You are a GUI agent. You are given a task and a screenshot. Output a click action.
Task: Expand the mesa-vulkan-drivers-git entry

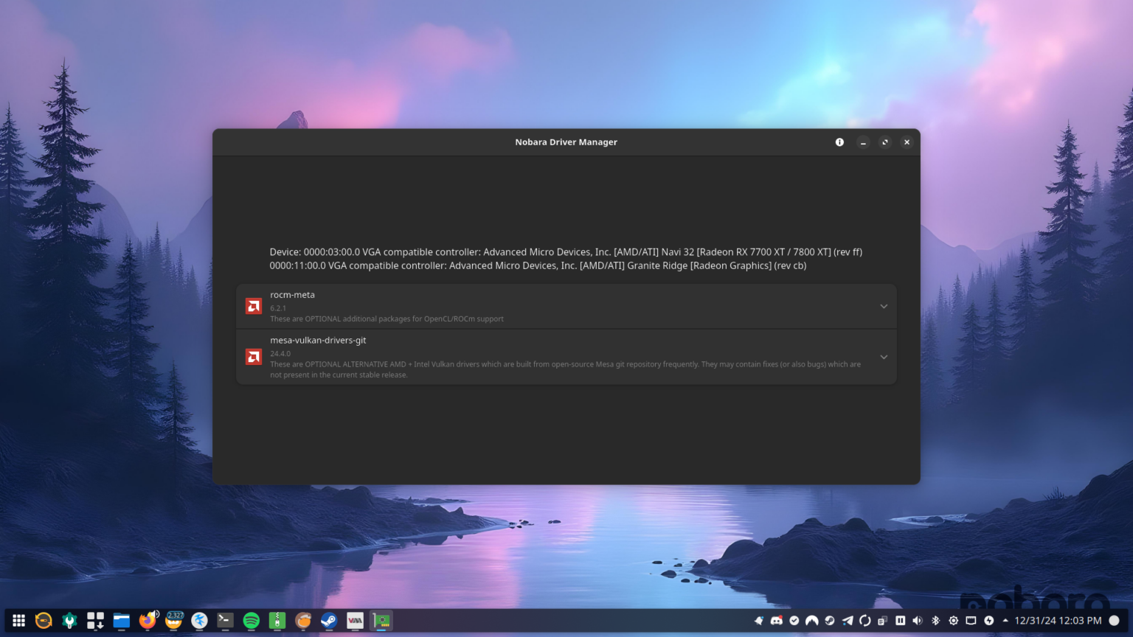883,356
